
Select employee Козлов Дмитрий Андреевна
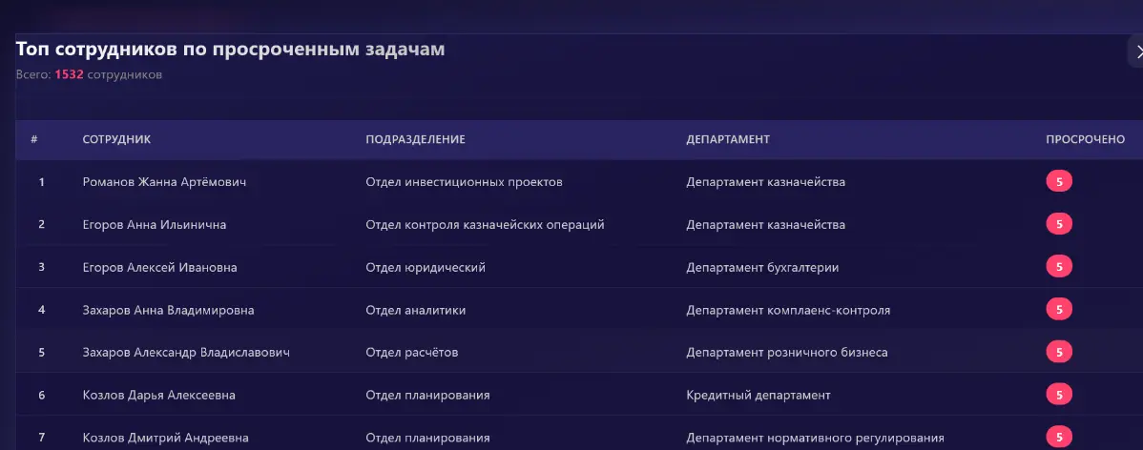[x=165, y=439]
